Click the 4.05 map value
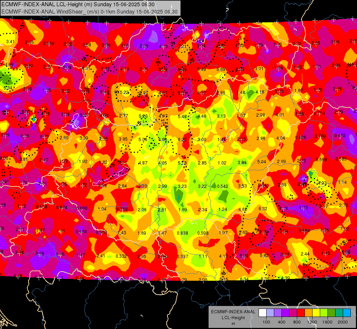357x329 pixels. click(163, 163)
